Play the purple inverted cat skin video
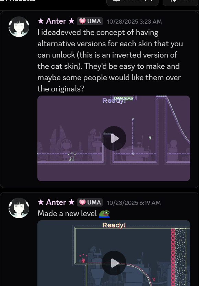199x286 pixels. click(114, 138)
